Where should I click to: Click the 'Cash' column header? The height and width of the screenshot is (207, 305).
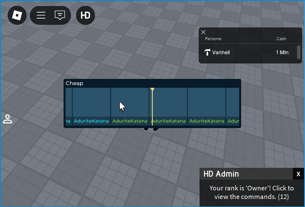tap(281, 39)
